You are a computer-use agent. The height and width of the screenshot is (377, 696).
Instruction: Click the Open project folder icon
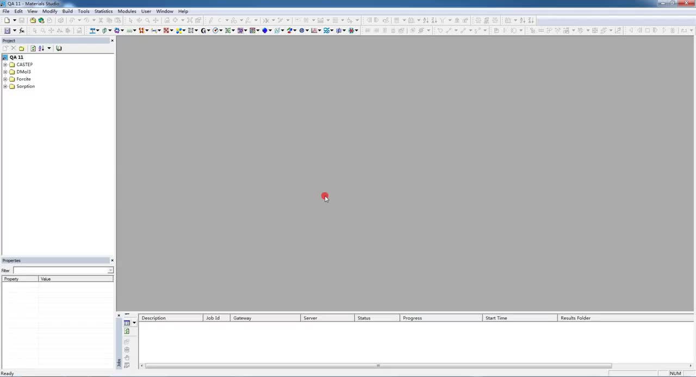point(33,20)
